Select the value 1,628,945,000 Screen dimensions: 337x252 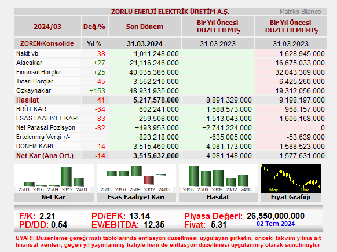[x=302, y=54]
